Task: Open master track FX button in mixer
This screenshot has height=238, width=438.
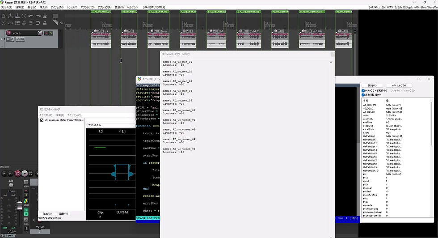Action: 26,210
